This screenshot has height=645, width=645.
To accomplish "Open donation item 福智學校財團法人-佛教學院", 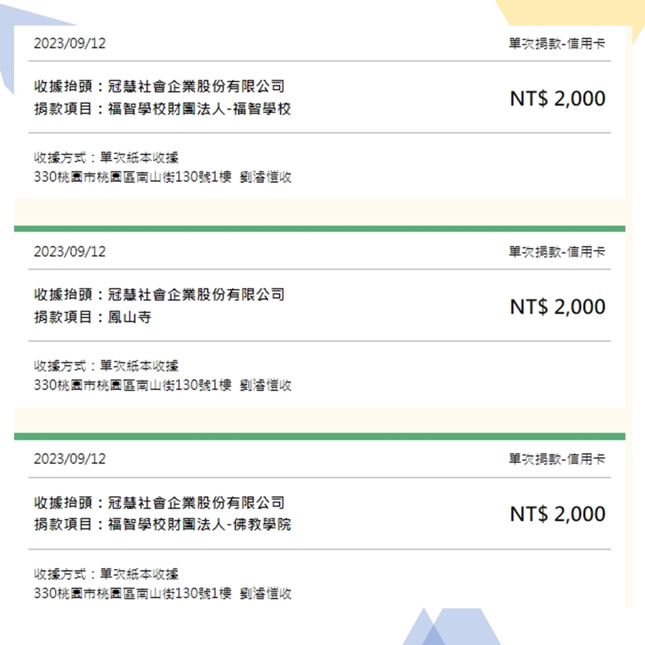I will tap(163, 524).
